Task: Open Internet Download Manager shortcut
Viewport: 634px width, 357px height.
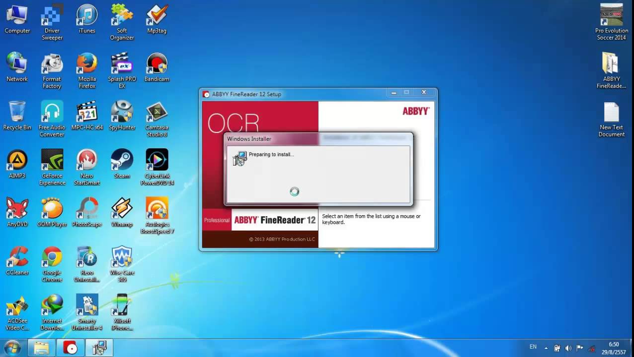Action: coord(52,312)
